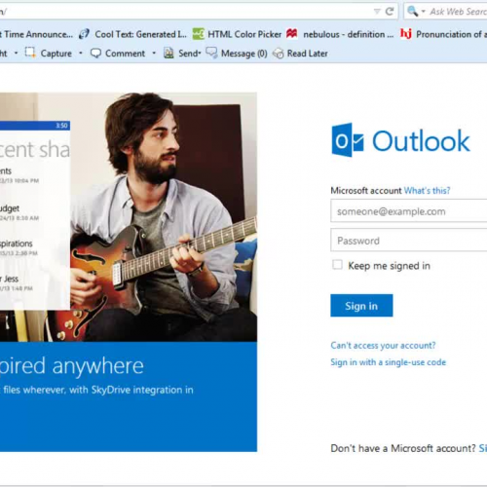Click the Microsoft account label text
487x487 pixels.
tap(366, 191)
